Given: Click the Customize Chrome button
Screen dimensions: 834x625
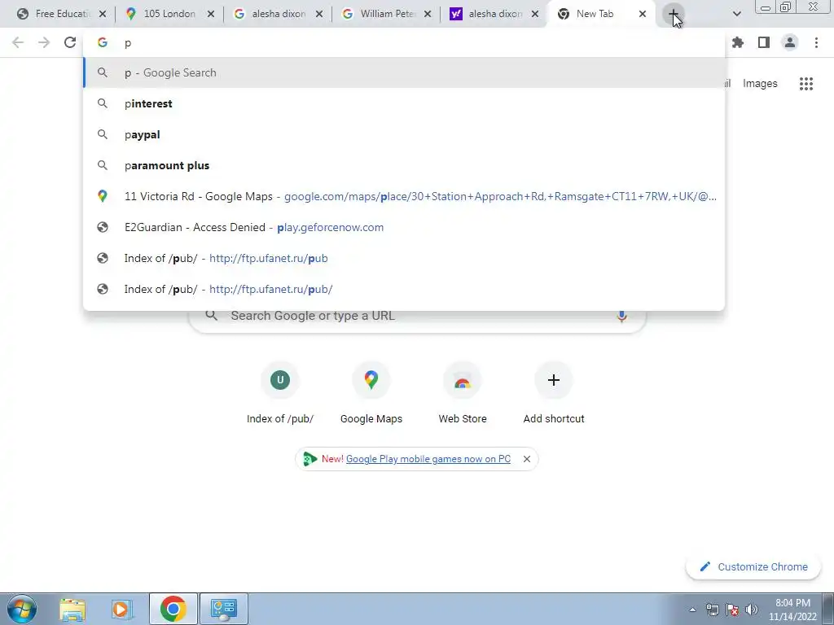Looking at the screenshot, I should coord(753,566).
